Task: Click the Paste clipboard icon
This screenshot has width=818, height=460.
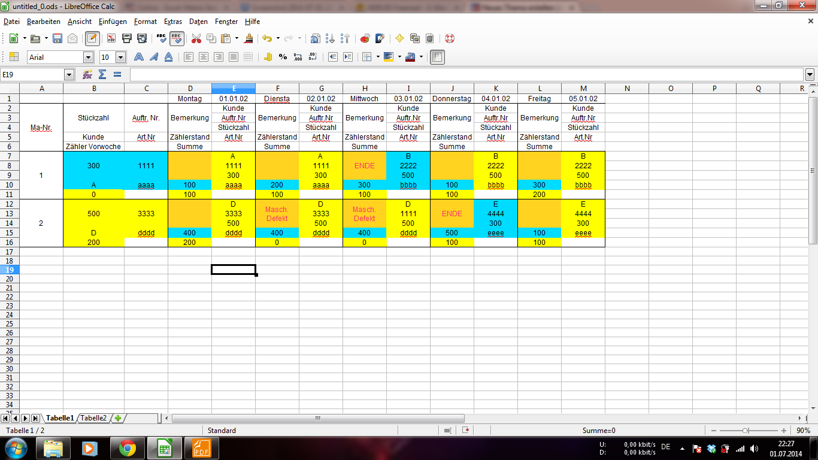Action: tap(226, 38)
